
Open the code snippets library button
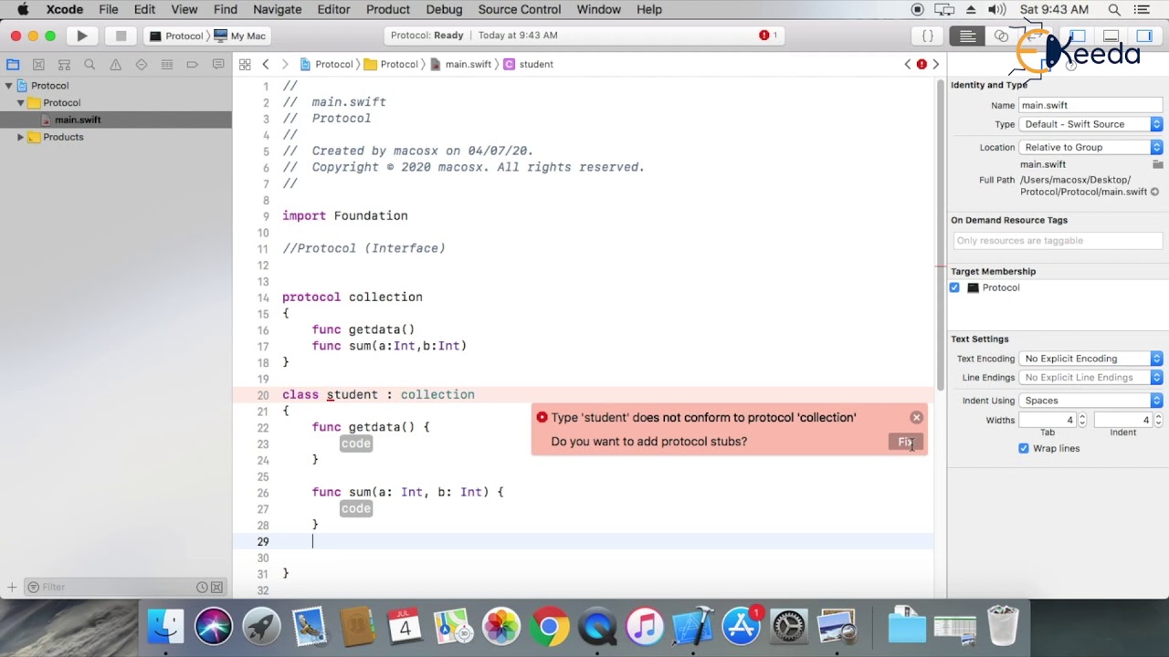[927, 36]
